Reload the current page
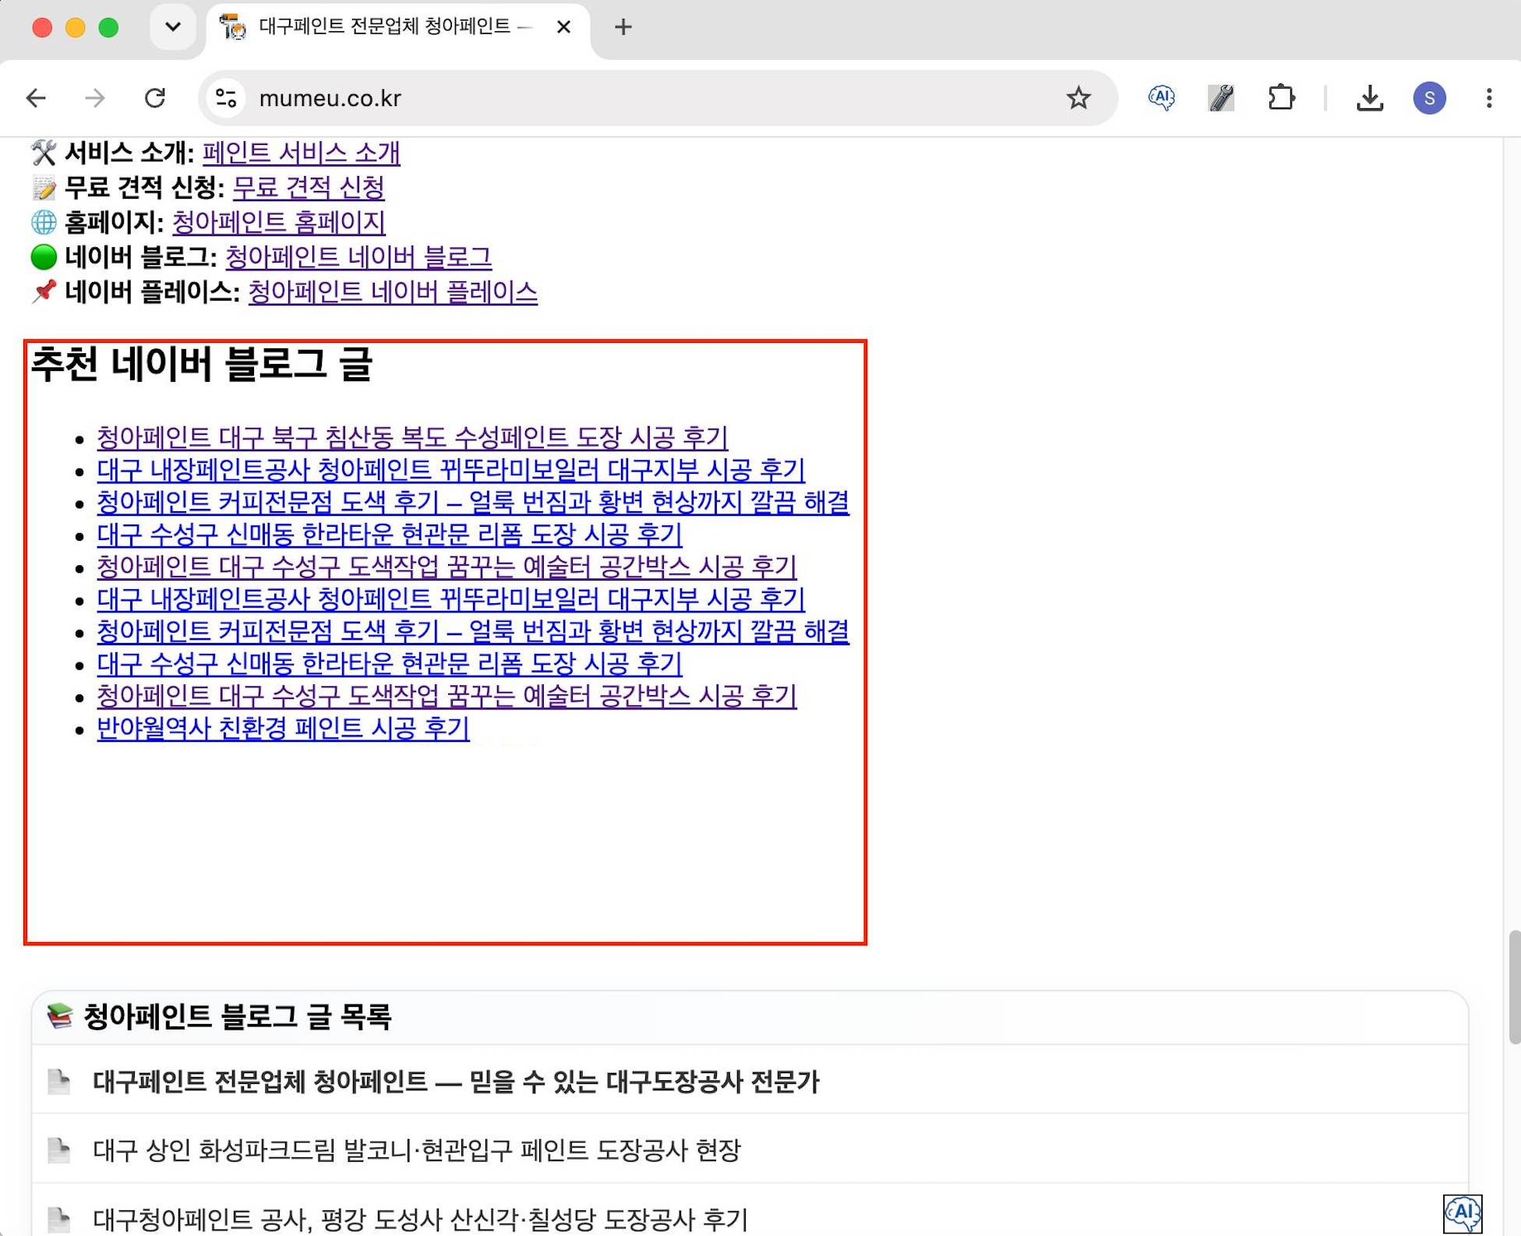Screen dimensions: 1521x1236 click(155, 98)
